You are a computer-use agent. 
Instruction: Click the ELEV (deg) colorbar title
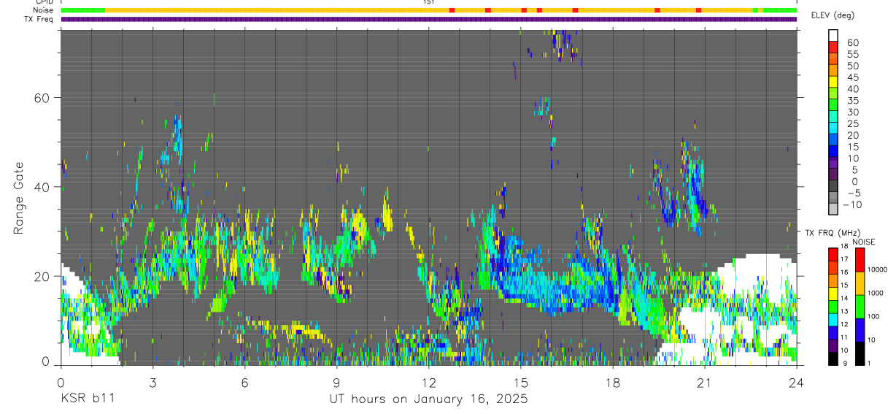tap(833, 15)
